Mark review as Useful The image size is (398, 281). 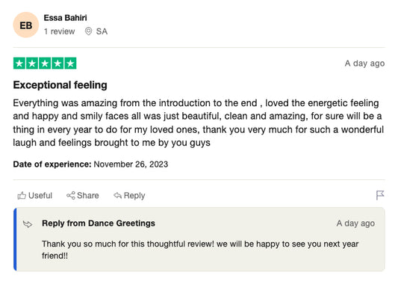pyautogui.click(x=35, y=195)
